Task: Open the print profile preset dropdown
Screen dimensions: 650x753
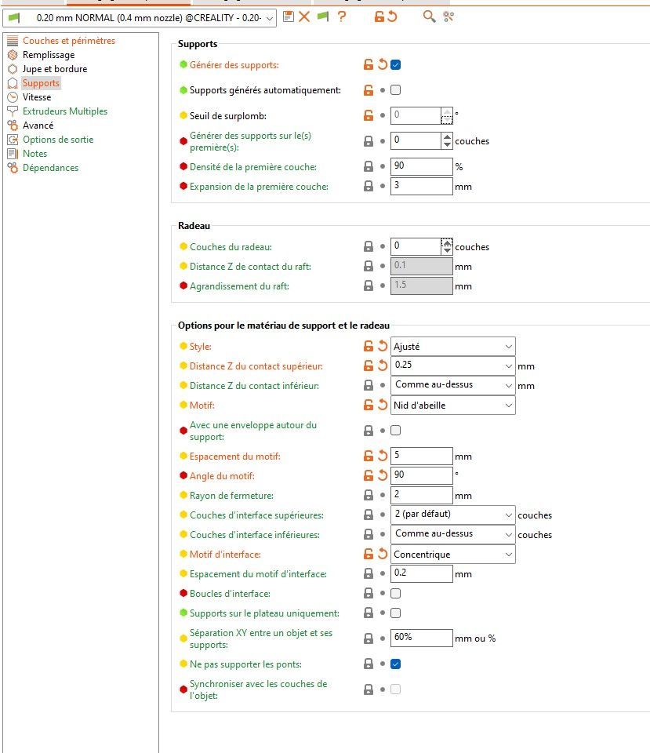Action: pos(141,17)
